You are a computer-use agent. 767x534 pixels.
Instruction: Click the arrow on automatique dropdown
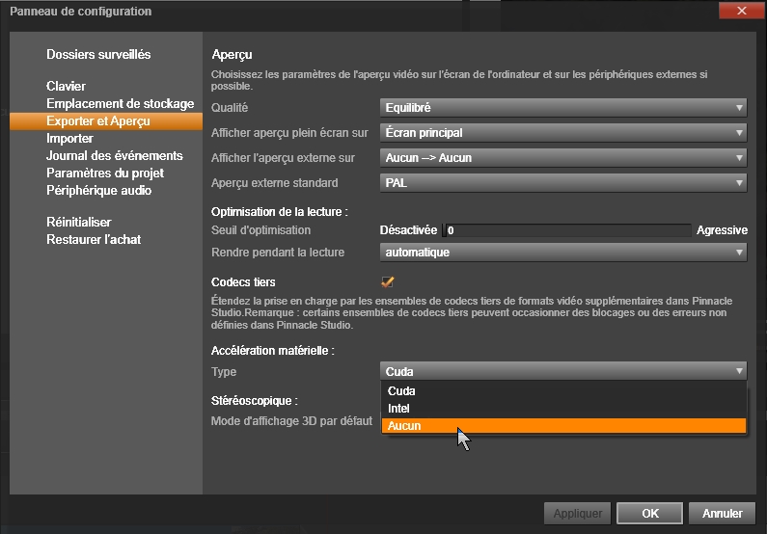tap(739, 253)
